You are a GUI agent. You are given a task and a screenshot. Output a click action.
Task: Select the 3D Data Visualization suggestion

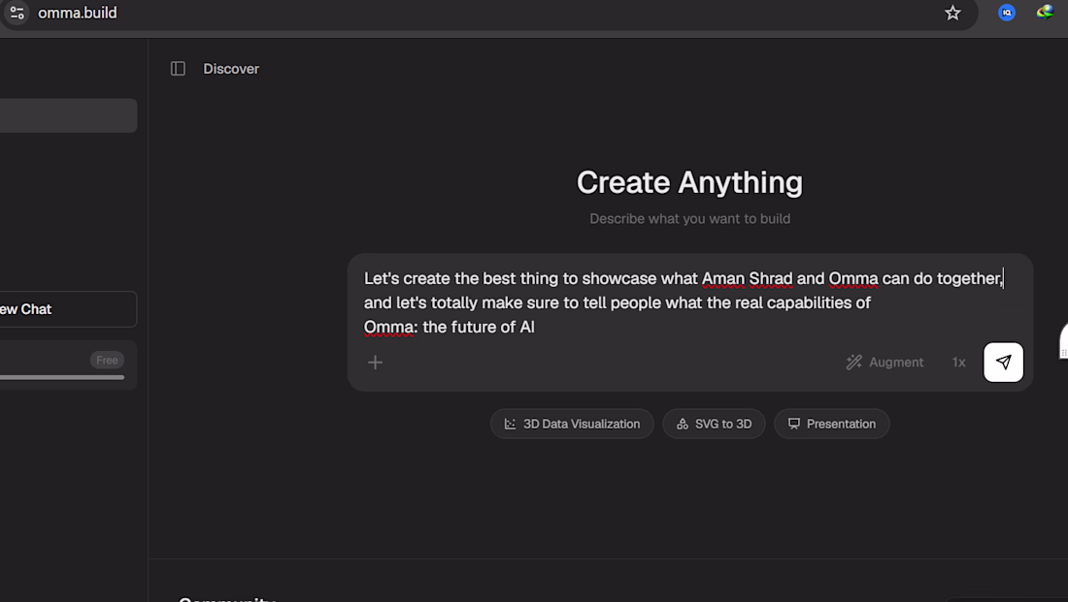coord(572,424)
